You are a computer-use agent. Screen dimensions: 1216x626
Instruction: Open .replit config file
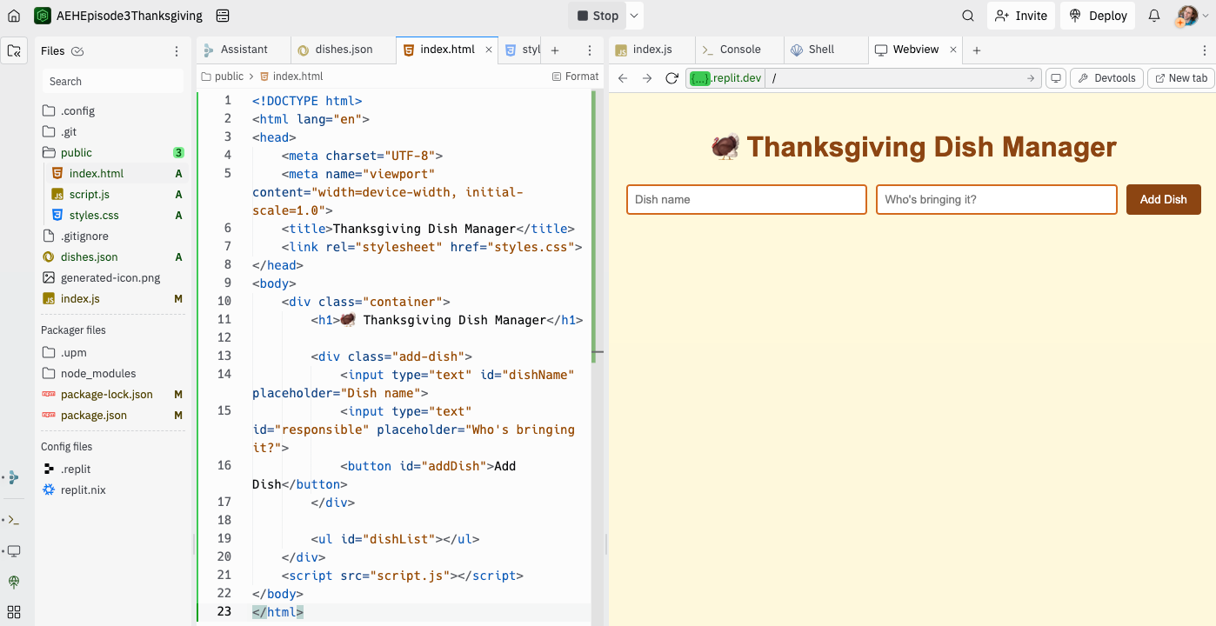(76, 469)
